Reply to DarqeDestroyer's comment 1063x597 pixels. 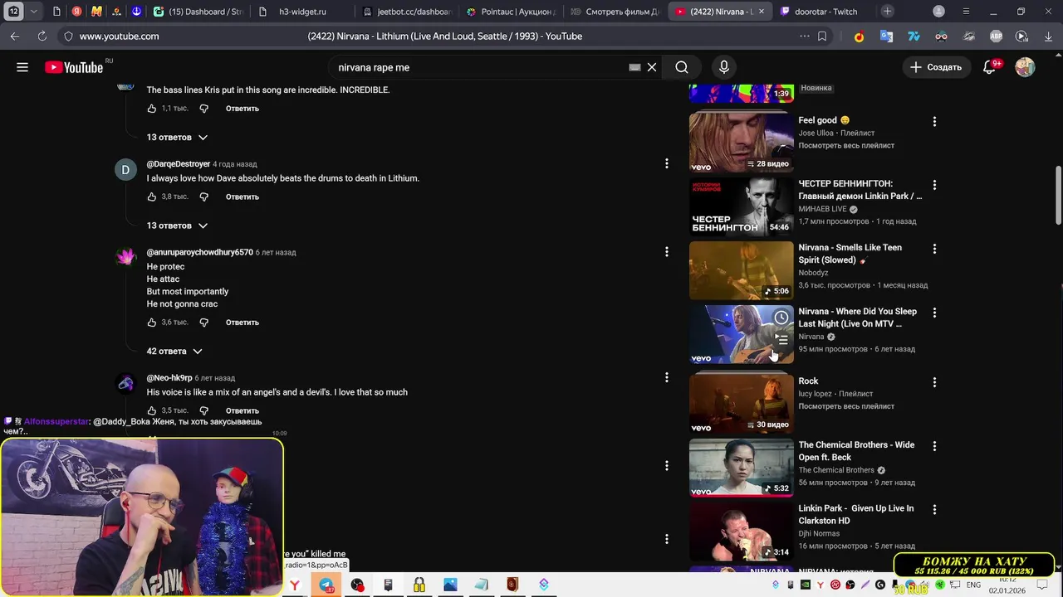point(242,197)
